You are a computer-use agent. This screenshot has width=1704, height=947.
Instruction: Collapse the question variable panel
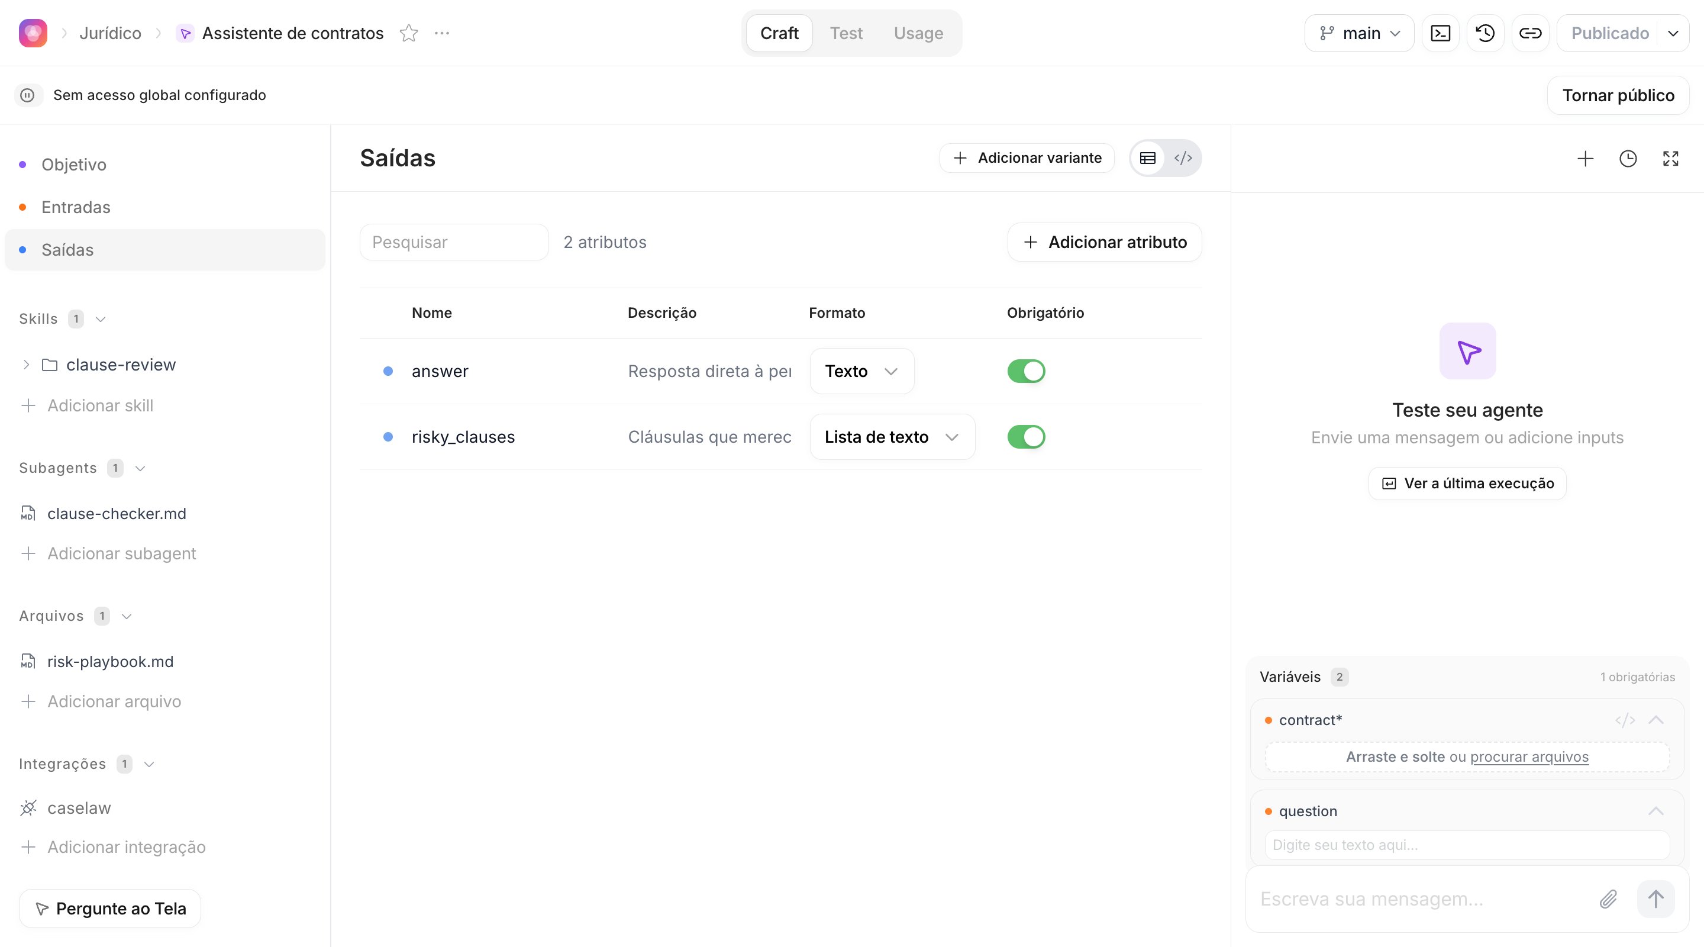click(1657, 811)
